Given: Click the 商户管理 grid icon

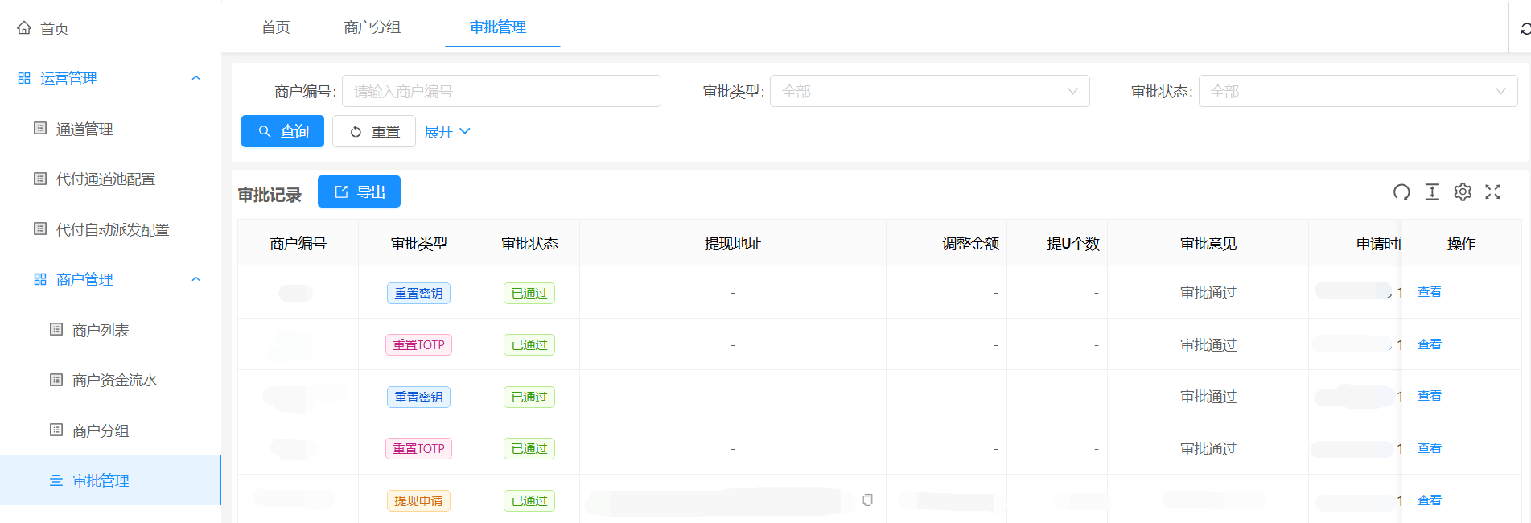Looking at the screenshot, I should (40, 279).
